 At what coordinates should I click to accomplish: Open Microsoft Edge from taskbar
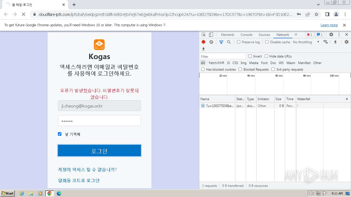59,193
